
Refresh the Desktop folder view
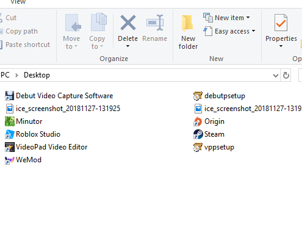click(x=286, y=75)
